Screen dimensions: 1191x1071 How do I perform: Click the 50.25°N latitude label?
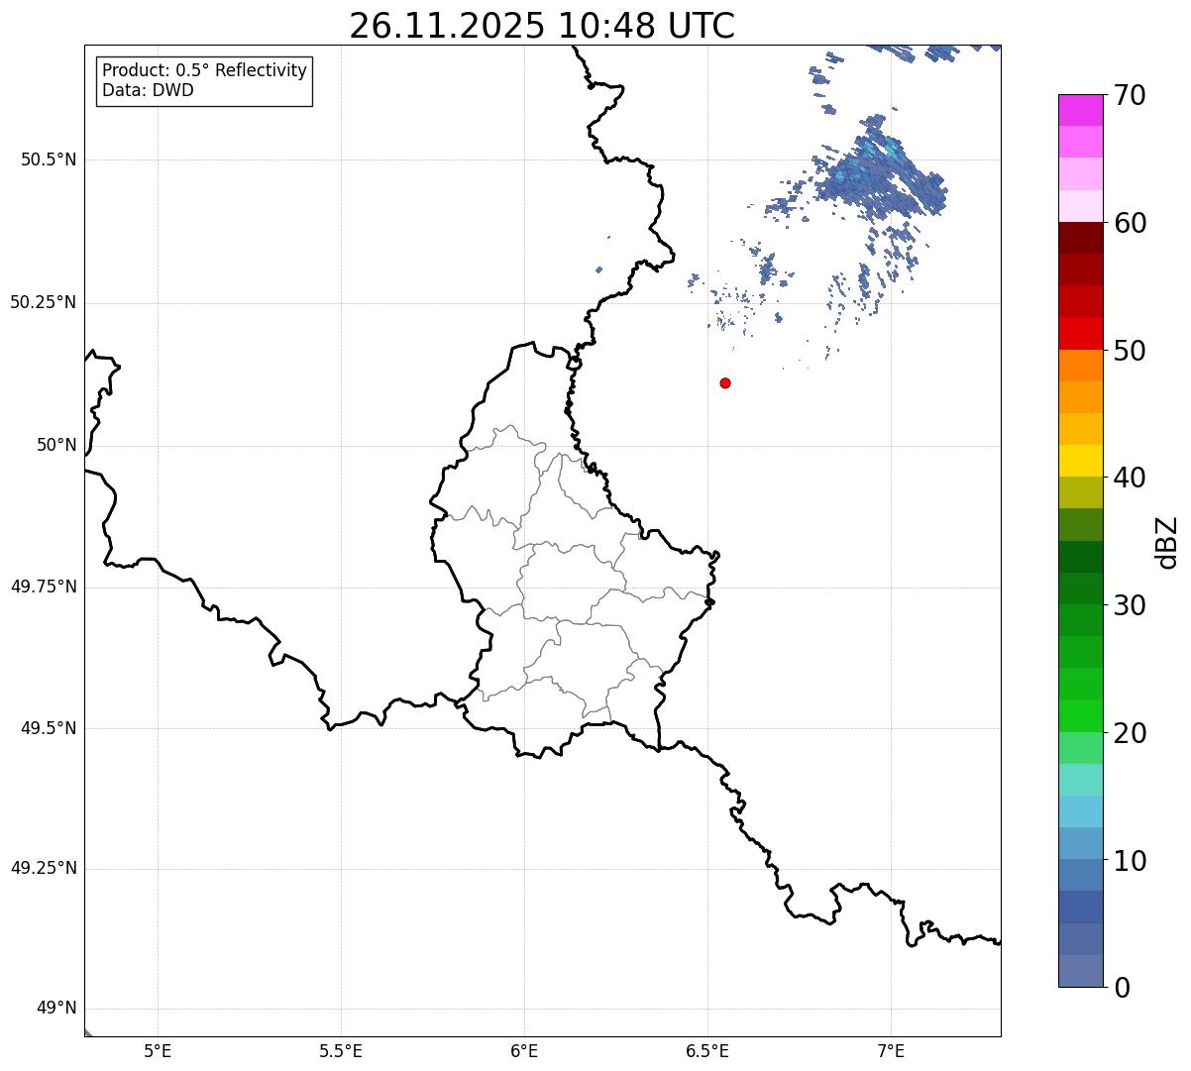tap(44, 302)
